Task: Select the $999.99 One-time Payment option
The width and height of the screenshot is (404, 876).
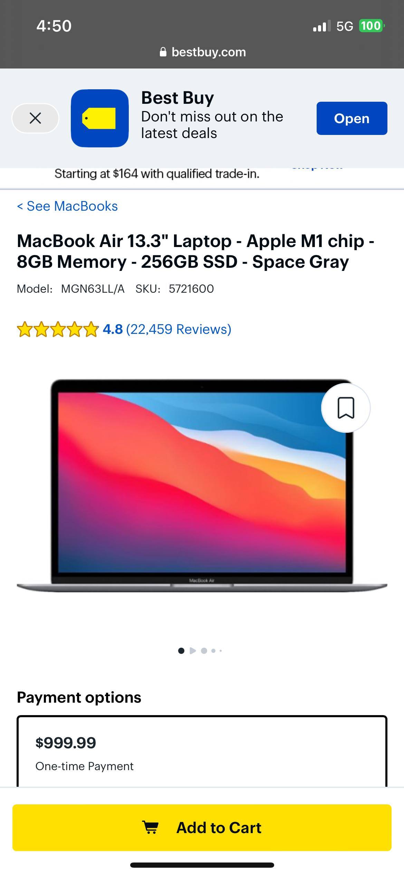Action: (x=202, y=751)
